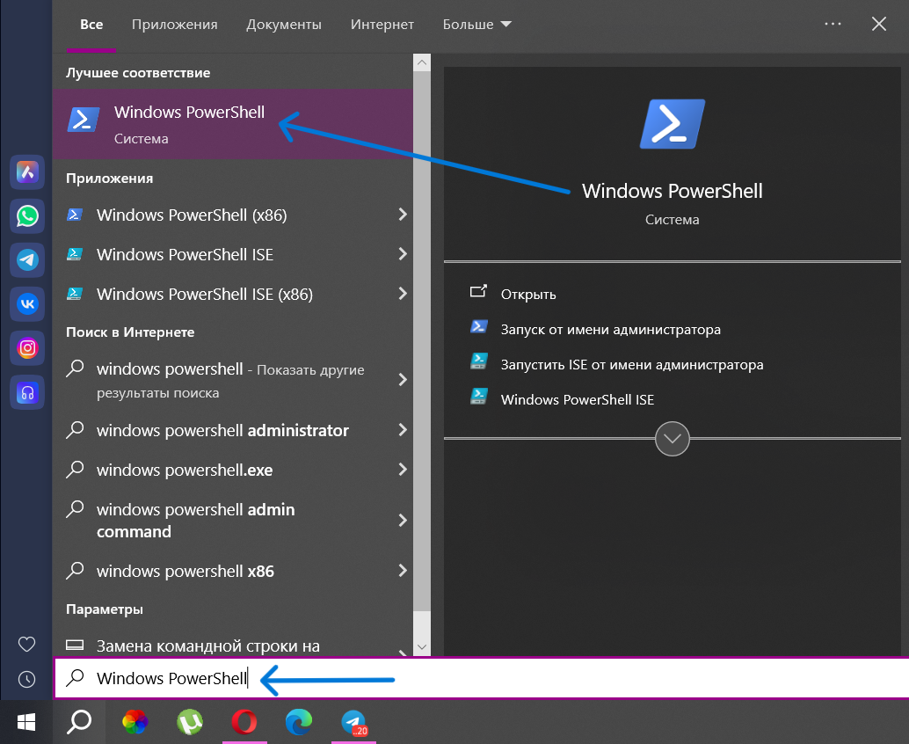This screenshot has width=909, height=744.
Task: Open the Больше dropdown filter
Action: pyautogui.click(x=477, y=25)
